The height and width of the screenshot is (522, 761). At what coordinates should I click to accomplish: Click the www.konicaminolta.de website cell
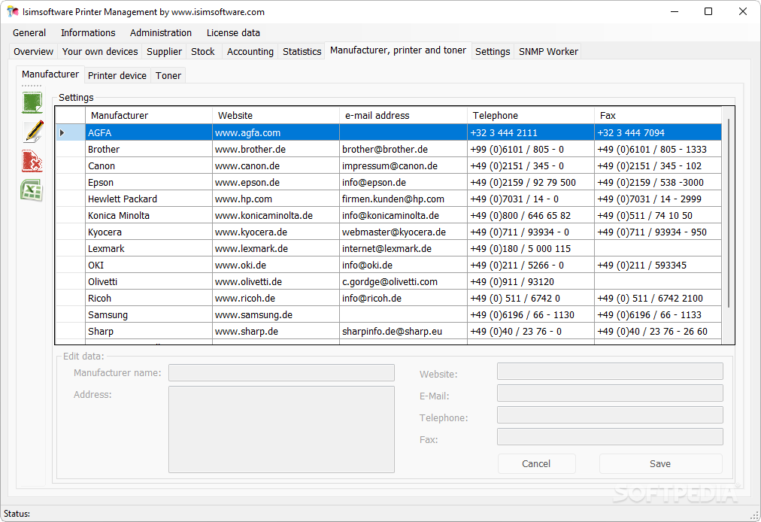coord(276,215)
